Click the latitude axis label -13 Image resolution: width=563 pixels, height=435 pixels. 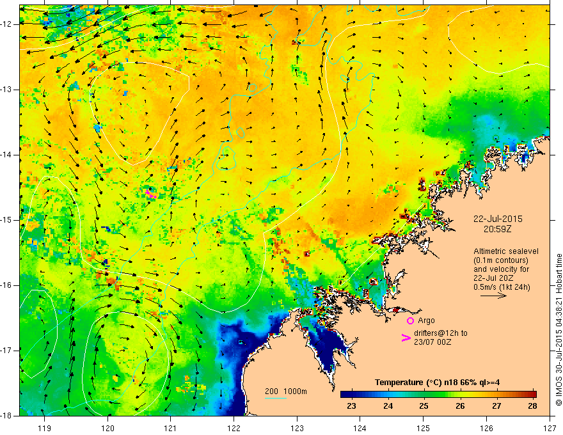[7, 90]
